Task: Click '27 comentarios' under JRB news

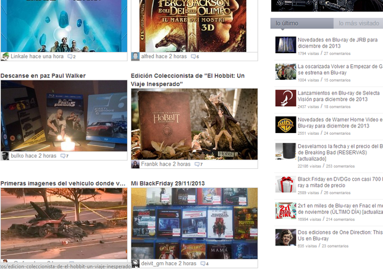Action: (337, 54)
